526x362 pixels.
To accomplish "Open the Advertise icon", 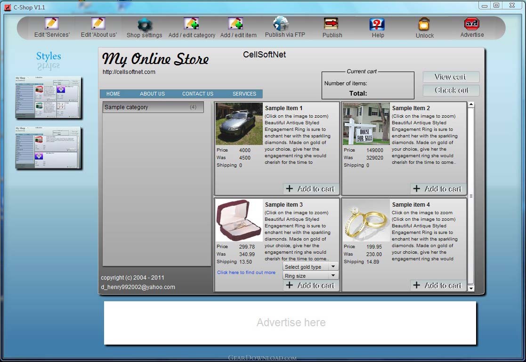I will point(471,24).
